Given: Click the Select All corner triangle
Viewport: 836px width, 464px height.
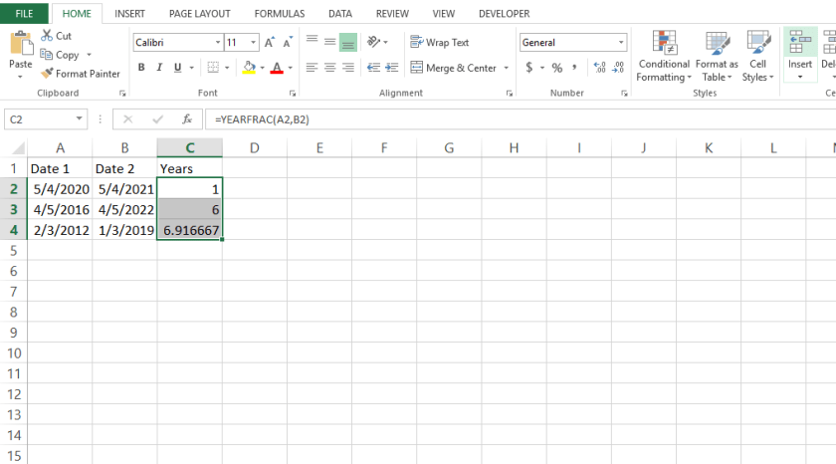Looking at the screenshot, I should [18, 147].
